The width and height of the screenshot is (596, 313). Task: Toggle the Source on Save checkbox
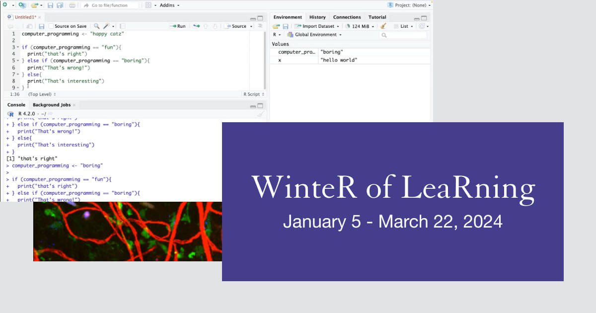pyautogui.click(x=50, y=26)
